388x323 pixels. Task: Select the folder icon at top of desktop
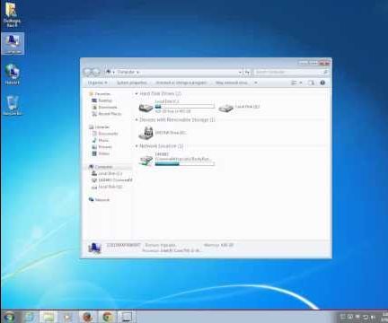[x=12, y=14]
